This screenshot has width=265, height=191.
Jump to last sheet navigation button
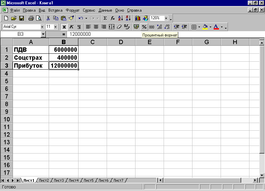coord(18,180)
